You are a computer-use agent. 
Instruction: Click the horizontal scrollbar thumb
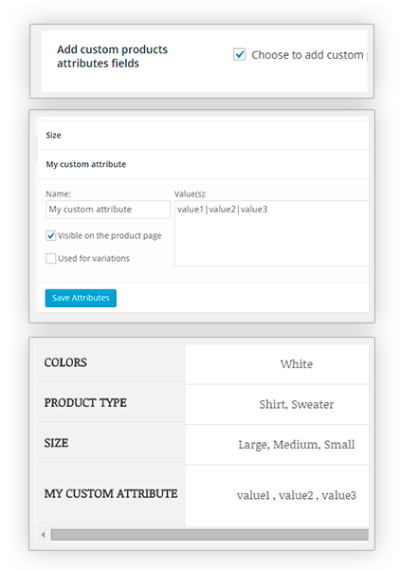pyautogui.click(x=209, y=535)
